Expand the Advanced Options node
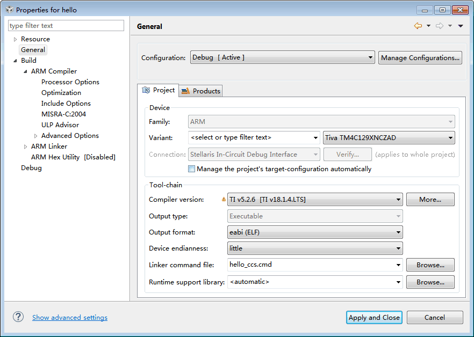The image size is (474, 337). (x=36, y=136)
